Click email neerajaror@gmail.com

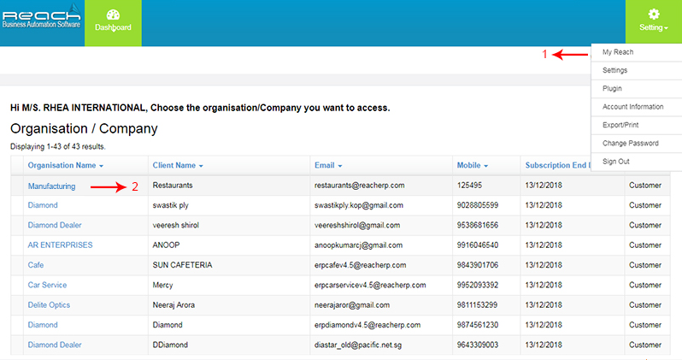pos(352,305)
